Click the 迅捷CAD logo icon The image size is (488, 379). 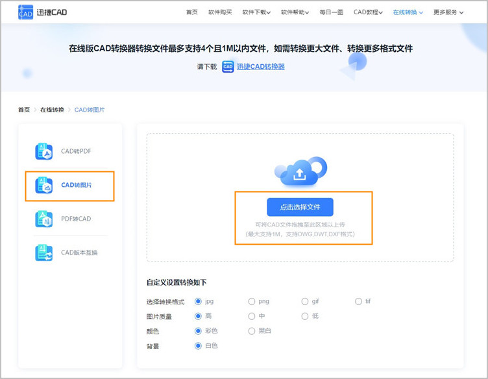pos(25,12)
